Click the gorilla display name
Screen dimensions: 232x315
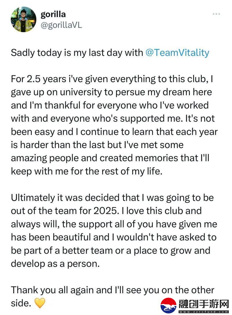[x=53, y=14]
